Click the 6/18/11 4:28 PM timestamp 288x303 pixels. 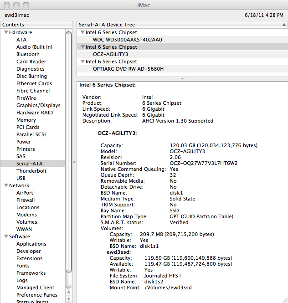pyautogui.click(x=264, y=15)
